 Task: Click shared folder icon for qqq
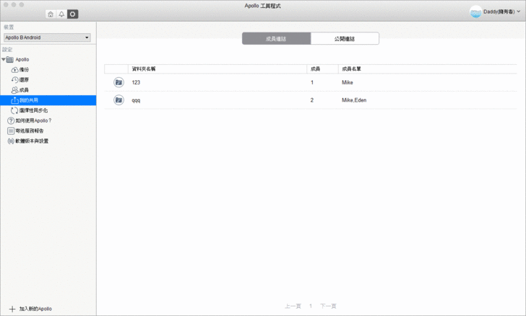(x=118, y=100)
